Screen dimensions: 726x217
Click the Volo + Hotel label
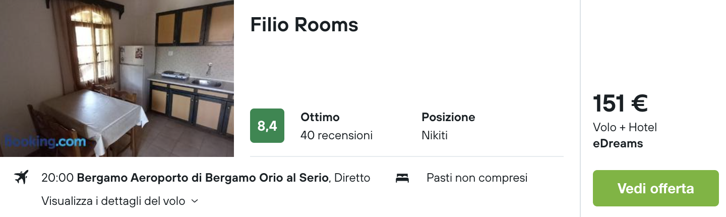[x=625, y=127]
